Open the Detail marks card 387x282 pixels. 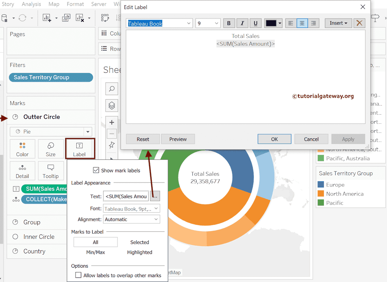(22, 171)
